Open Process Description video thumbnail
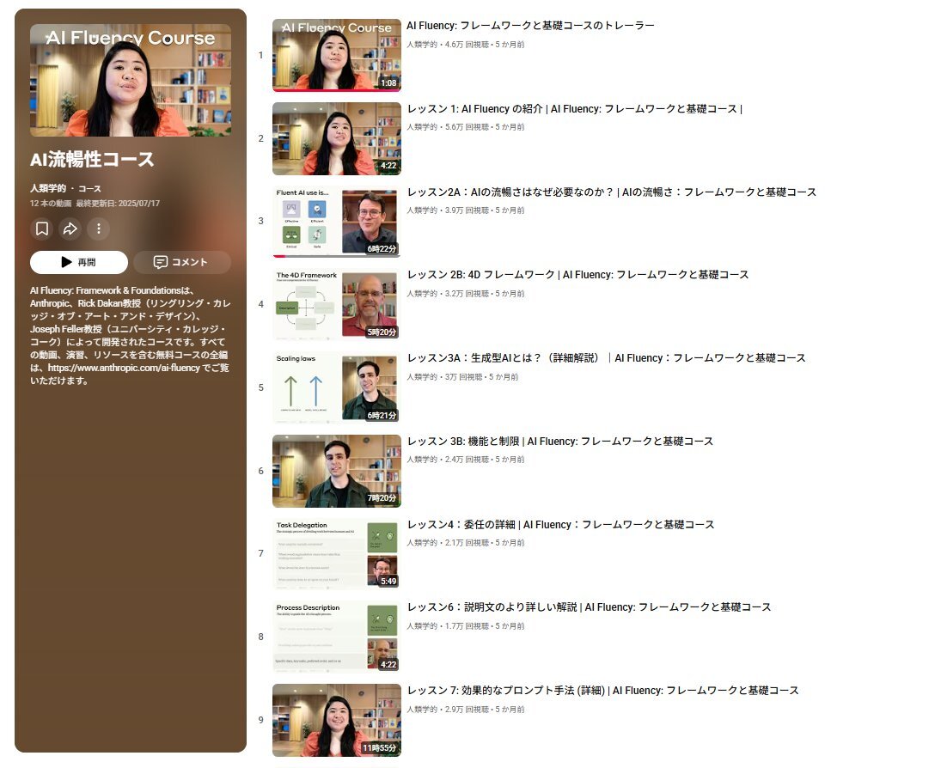Image resolution: width=941 pixels, height=768 pixels. [336, 637]
